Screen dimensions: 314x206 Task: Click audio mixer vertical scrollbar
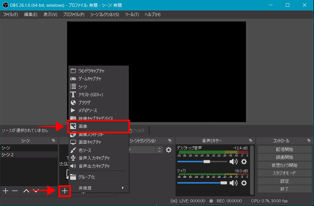tap(252, 170)
